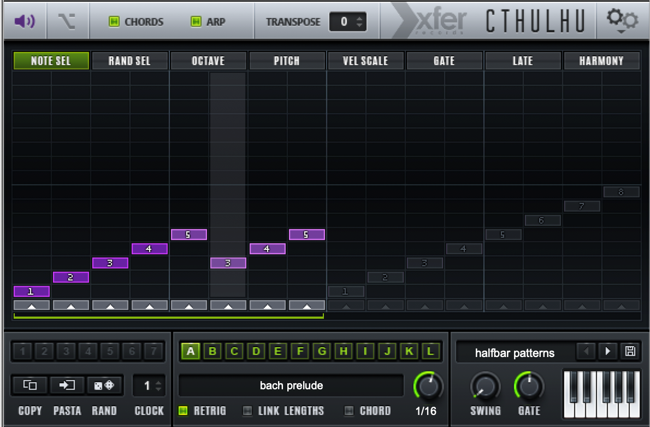The height and width of the screenshot is (427, 650).
Task: Select the HARMONY tab
Action: click(x=601, y=61)
